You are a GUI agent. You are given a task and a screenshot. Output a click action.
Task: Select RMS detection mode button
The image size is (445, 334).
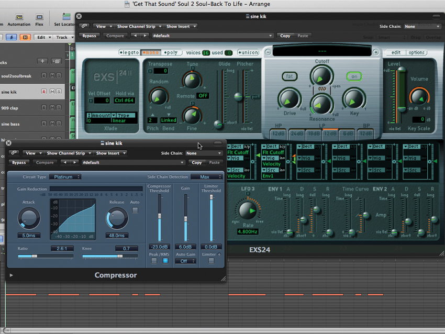pos(165,261)
